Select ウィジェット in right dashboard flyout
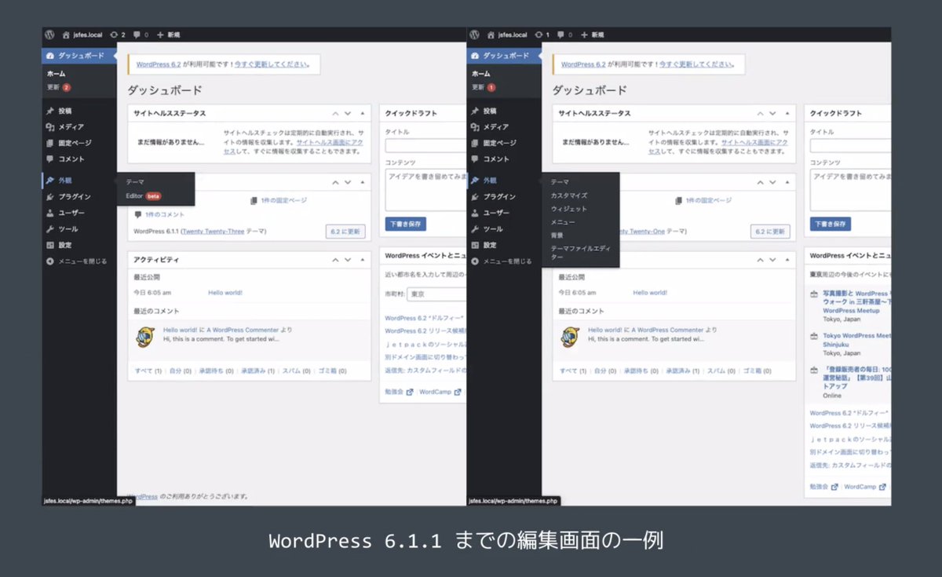942x577 pixels. click(x=568, y=209)
